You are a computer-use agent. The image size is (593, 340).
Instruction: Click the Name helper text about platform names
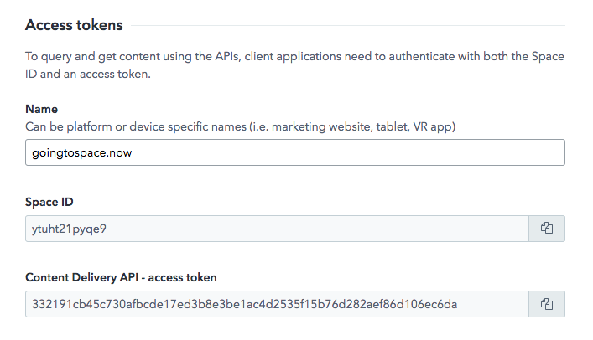tap(240, 126)
